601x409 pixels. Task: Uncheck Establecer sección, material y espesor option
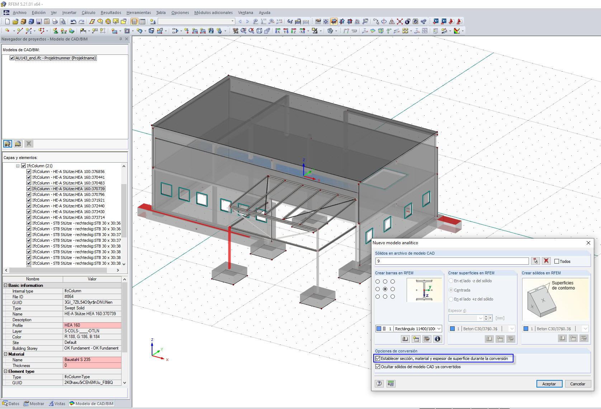pos(378,359)
